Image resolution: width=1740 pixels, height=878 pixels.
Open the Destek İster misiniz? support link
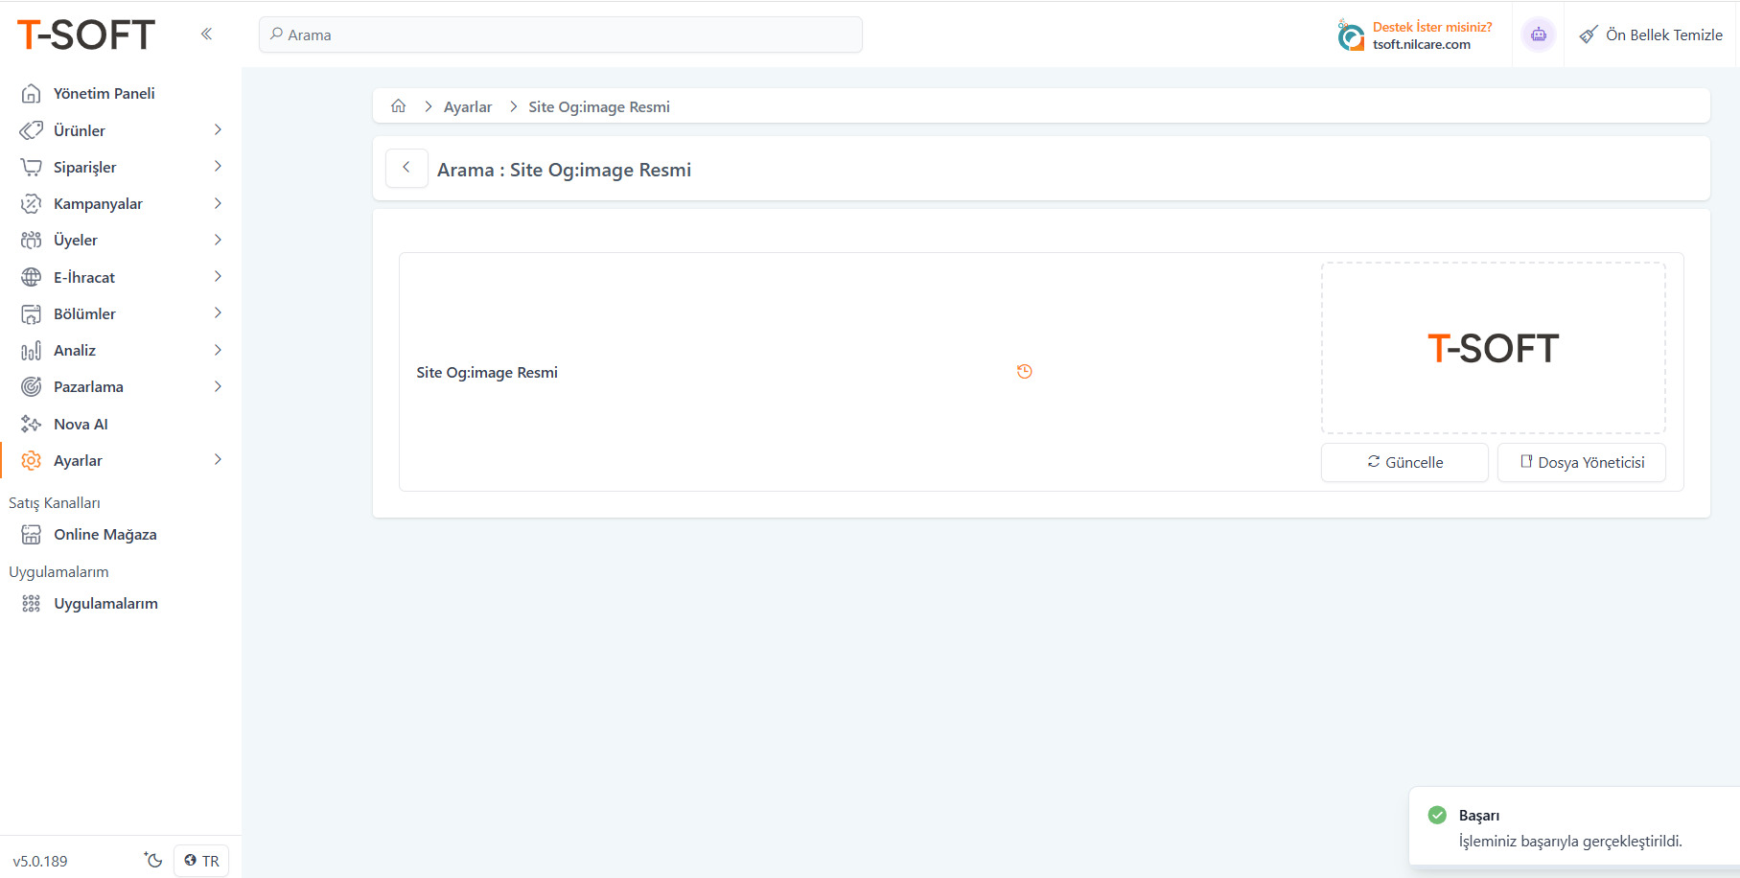pos(1432,27)
